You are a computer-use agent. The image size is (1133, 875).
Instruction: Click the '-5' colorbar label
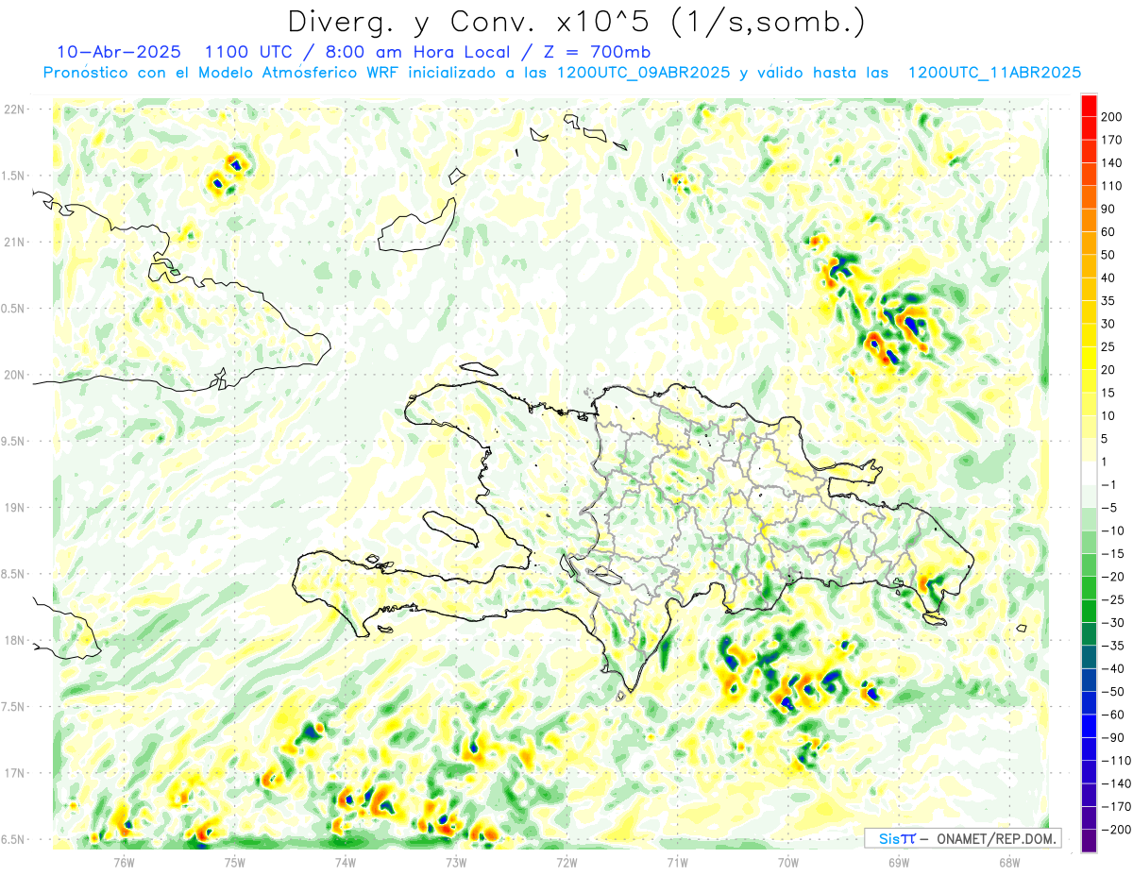point(1108,507)
